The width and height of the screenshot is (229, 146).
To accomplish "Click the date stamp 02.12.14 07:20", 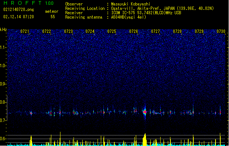I will coord(19,17).
